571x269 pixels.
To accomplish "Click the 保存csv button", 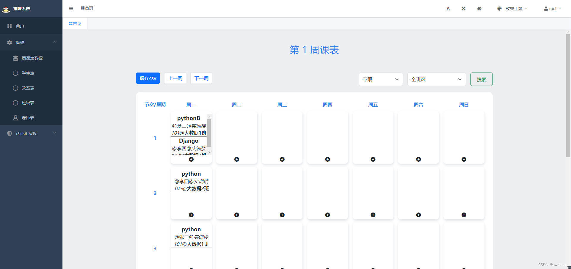I will (148, 78).
